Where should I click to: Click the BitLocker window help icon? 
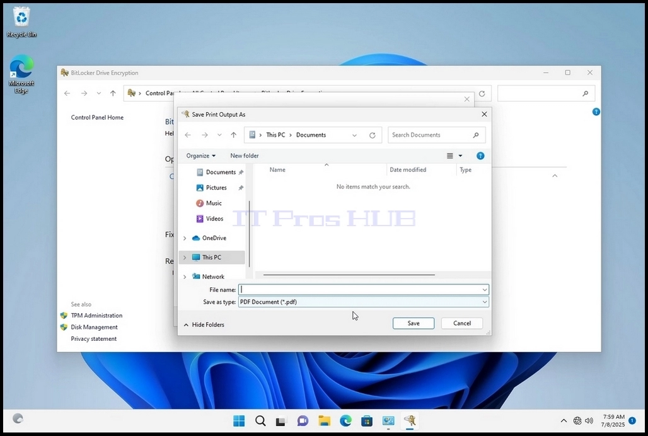click(x=596, y=112)
